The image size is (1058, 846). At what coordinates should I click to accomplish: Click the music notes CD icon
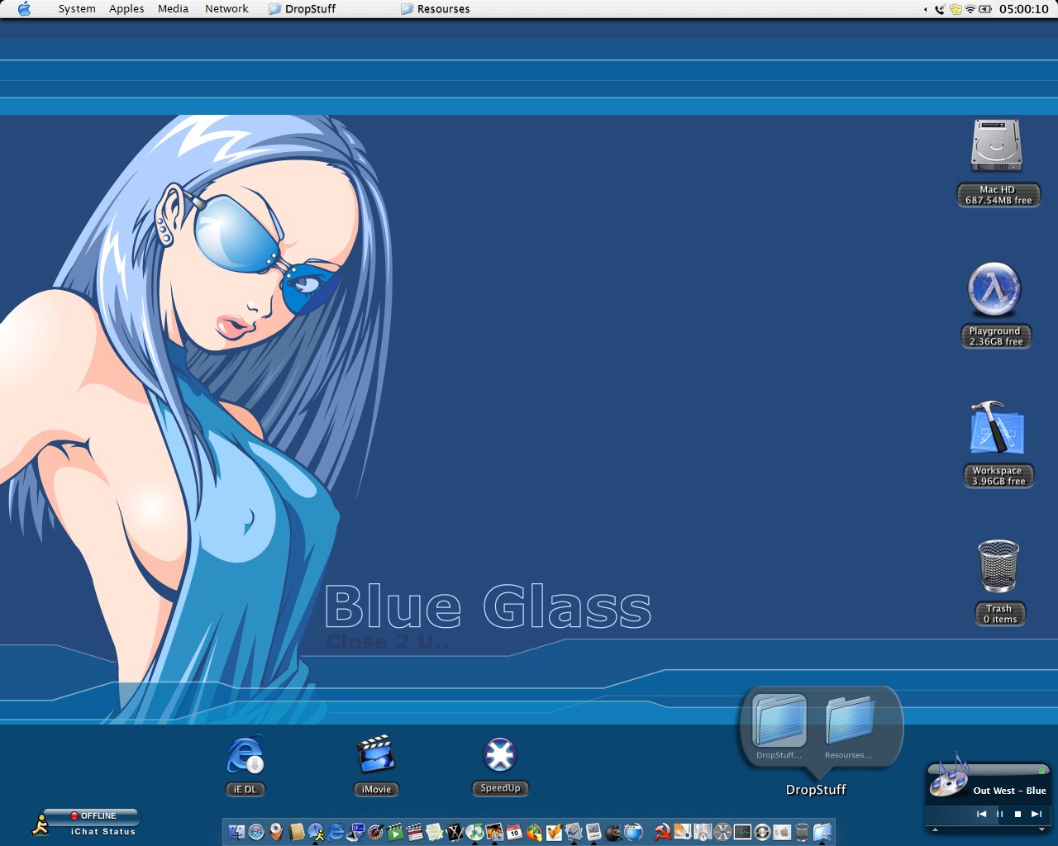(x=948, y=777)
